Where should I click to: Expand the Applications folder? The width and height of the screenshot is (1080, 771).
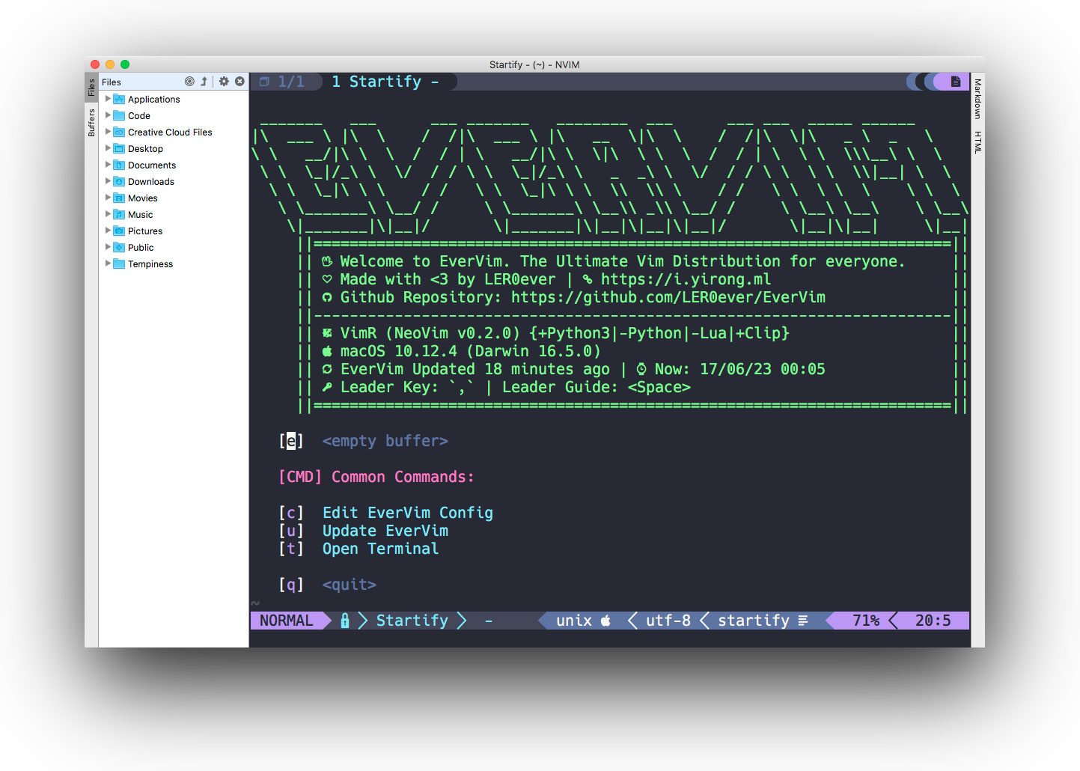[108, 98]
